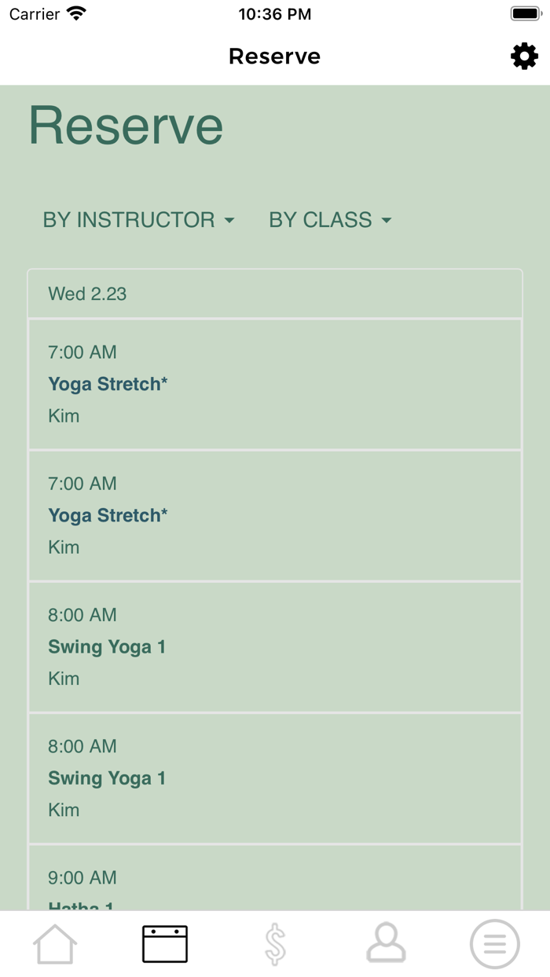Tap the battery status icon
The image size is (550, 977).
tap(526, 13)
